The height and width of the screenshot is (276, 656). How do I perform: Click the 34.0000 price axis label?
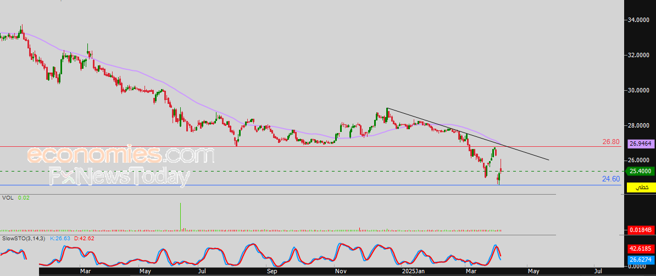(x=640, y=20)
